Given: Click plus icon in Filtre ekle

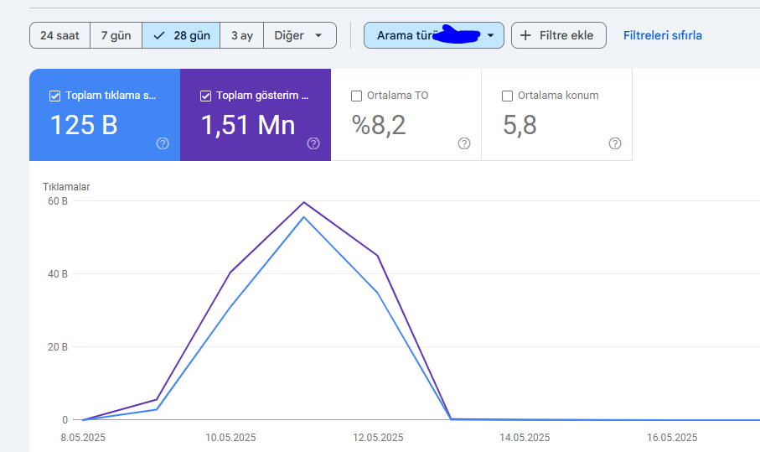Looking at the screenshot, I should [525, 35].
